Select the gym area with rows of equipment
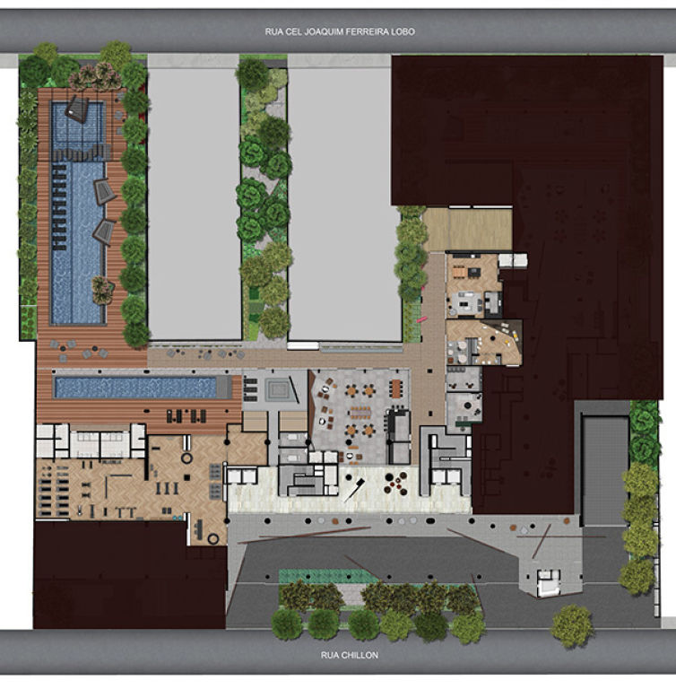This screenshot has width=676, height=689. pos(92,489)
